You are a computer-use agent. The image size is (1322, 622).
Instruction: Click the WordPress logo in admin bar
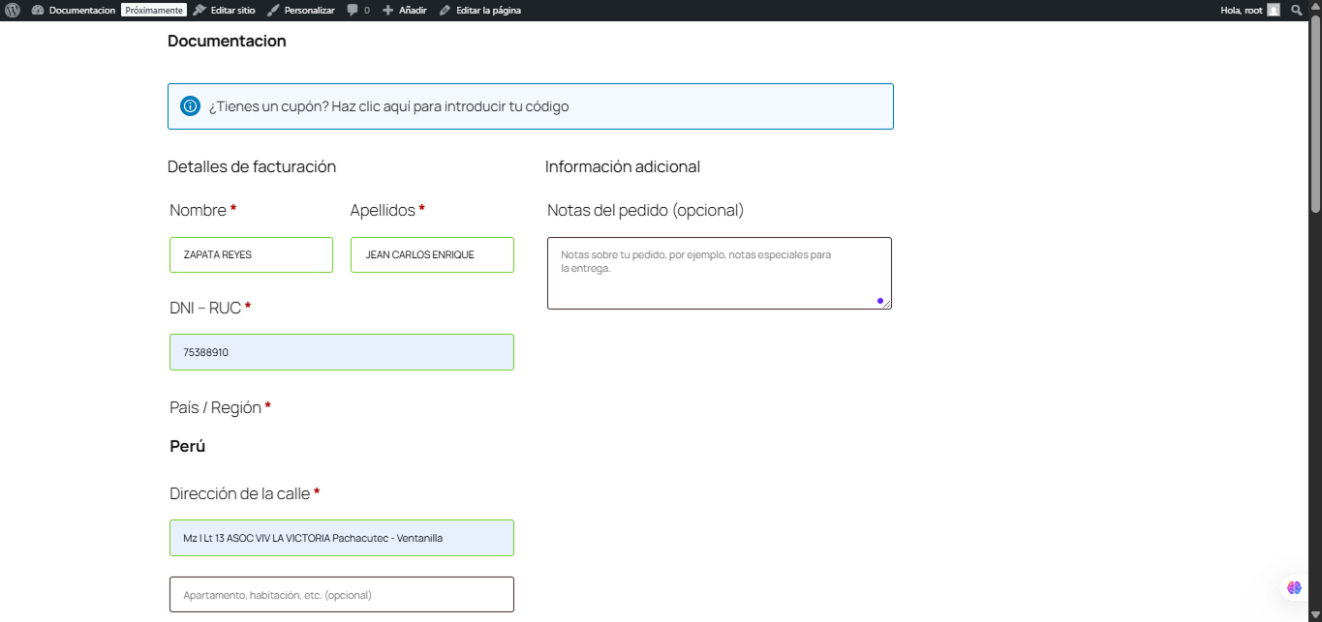[13, 10]
